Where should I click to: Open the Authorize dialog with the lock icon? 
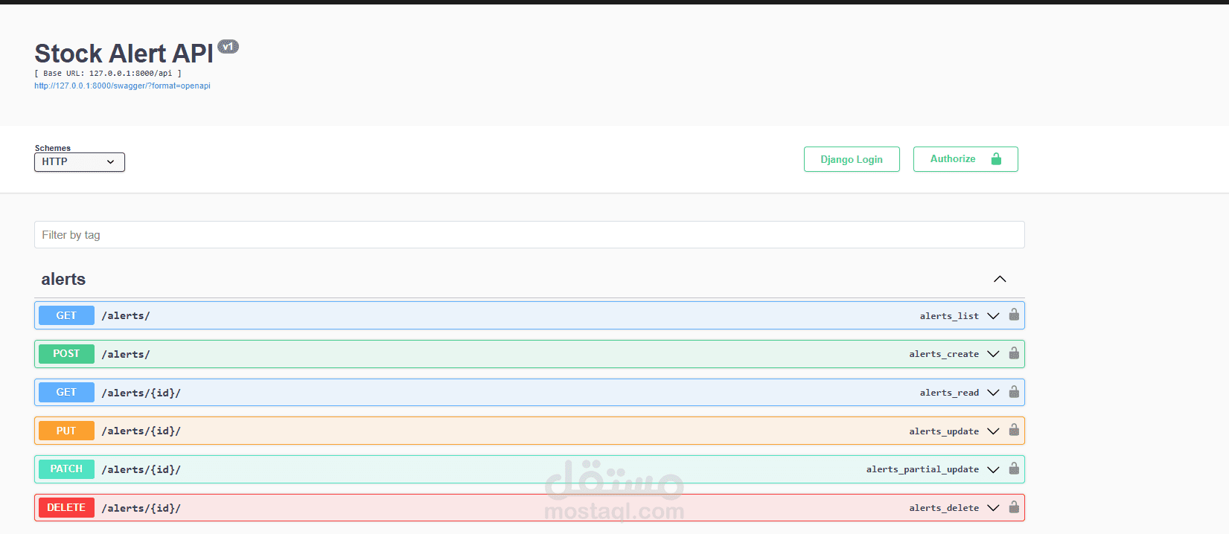(x=965, y=159)
